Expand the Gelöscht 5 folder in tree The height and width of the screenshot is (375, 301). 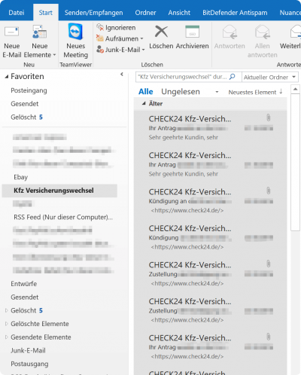click(7, 310)
